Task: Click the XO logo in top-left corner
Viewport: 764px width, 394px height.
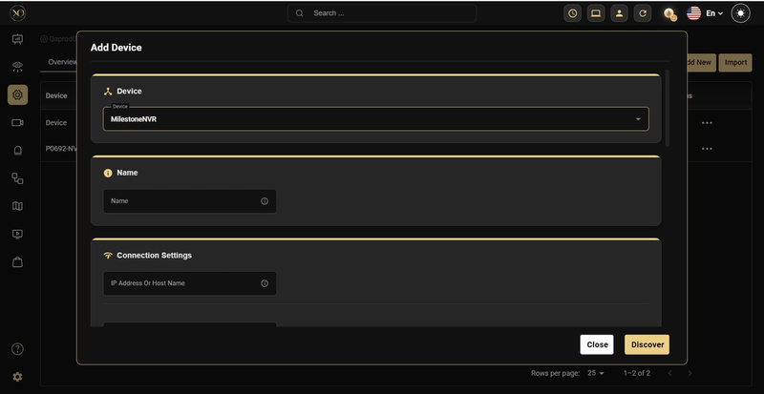Action: pos(17,13)
